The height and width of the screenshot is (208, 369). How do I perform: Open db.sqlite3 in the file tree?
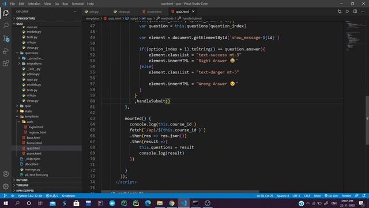pos(32,164)
